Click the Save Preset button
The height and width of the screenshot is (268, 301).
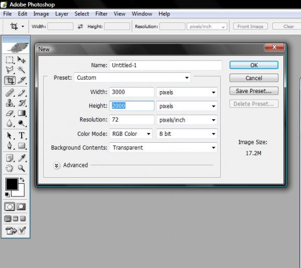click(254, 91)
